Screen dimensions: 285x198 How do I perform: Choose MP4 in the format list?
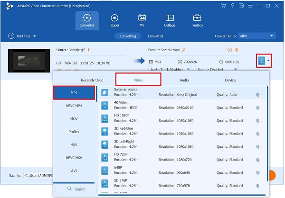(74, 93)
